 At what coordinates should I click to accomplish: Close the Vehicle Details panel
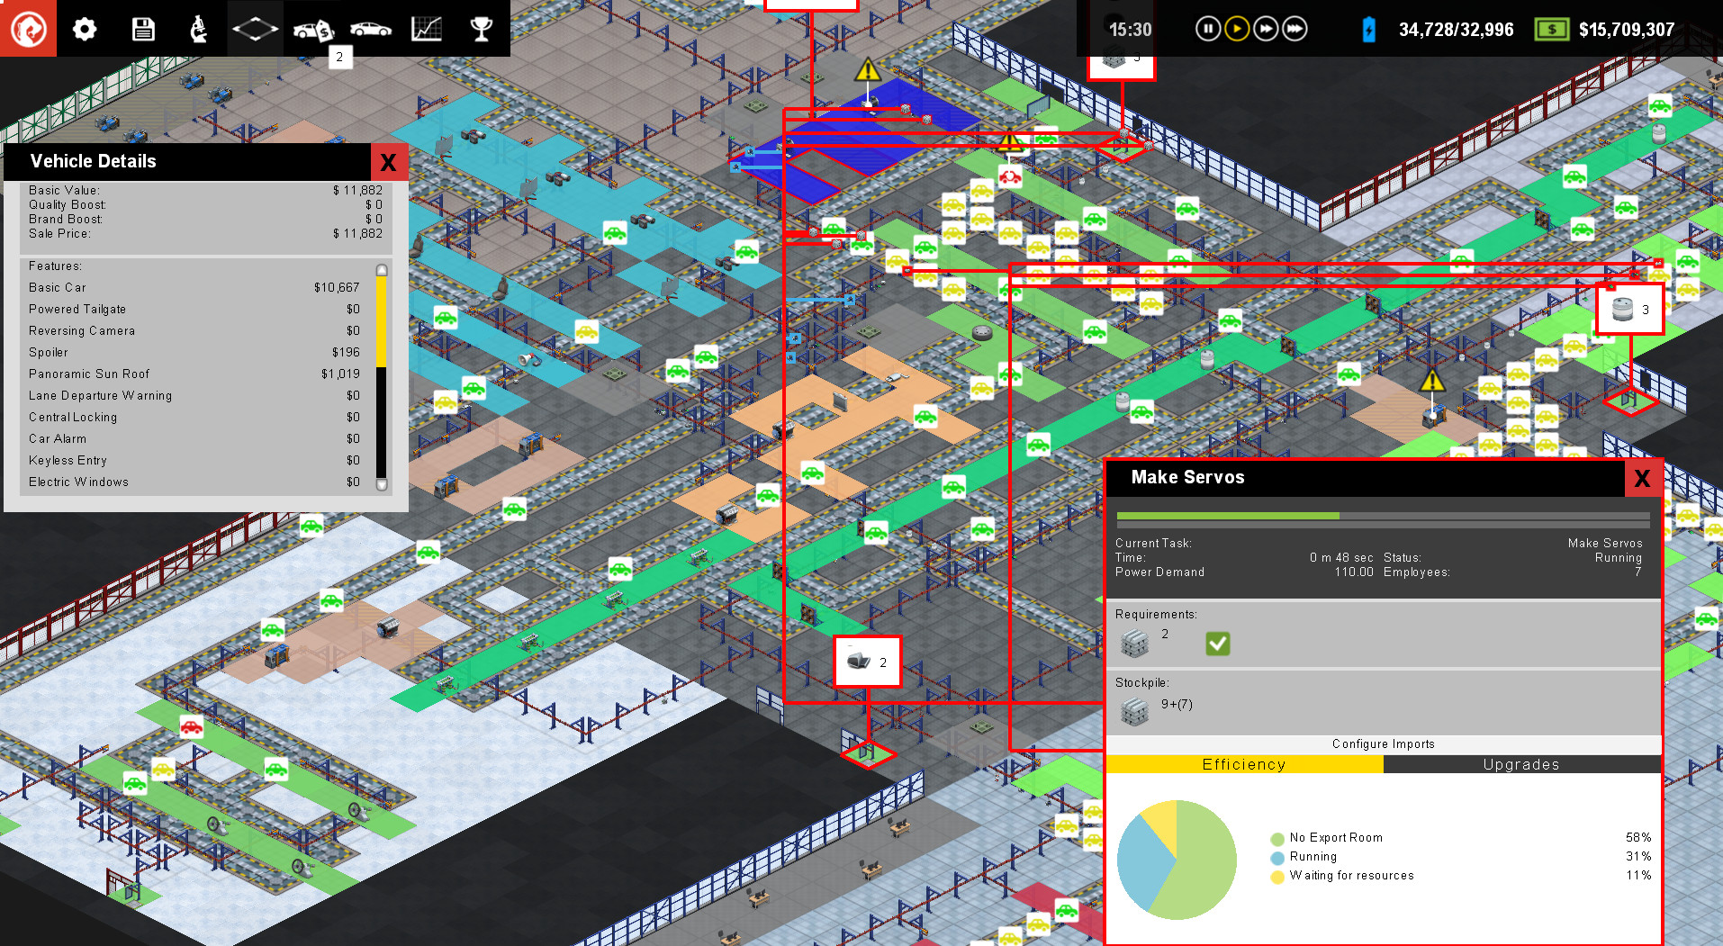click(388, 162)
